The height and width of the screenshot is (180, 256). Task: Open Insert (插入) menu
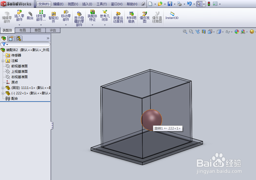(x=87, y=4)
